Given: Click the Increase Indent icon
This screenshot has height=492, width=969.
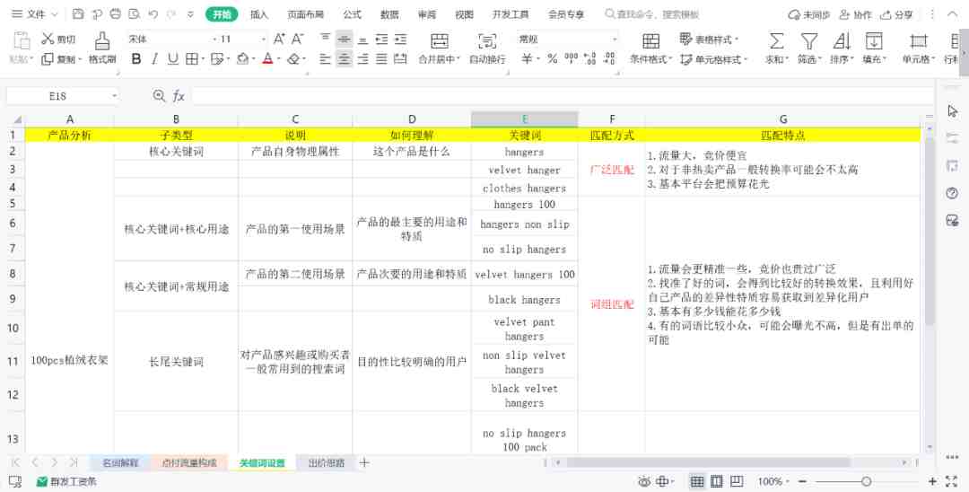Looking at the screenshot, I should point(400,39).
